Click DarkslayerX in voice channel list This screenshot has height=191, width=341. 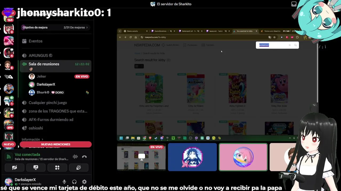click(46, 84)
